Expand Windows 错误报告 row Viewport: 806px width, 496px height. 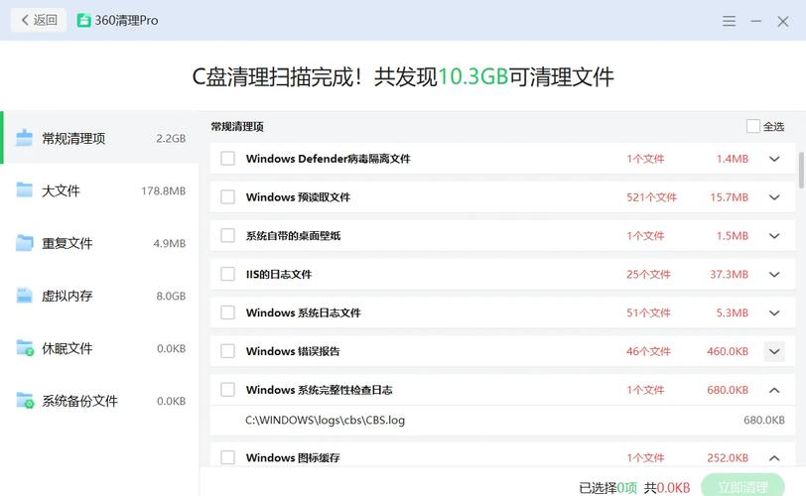(774, 351)
